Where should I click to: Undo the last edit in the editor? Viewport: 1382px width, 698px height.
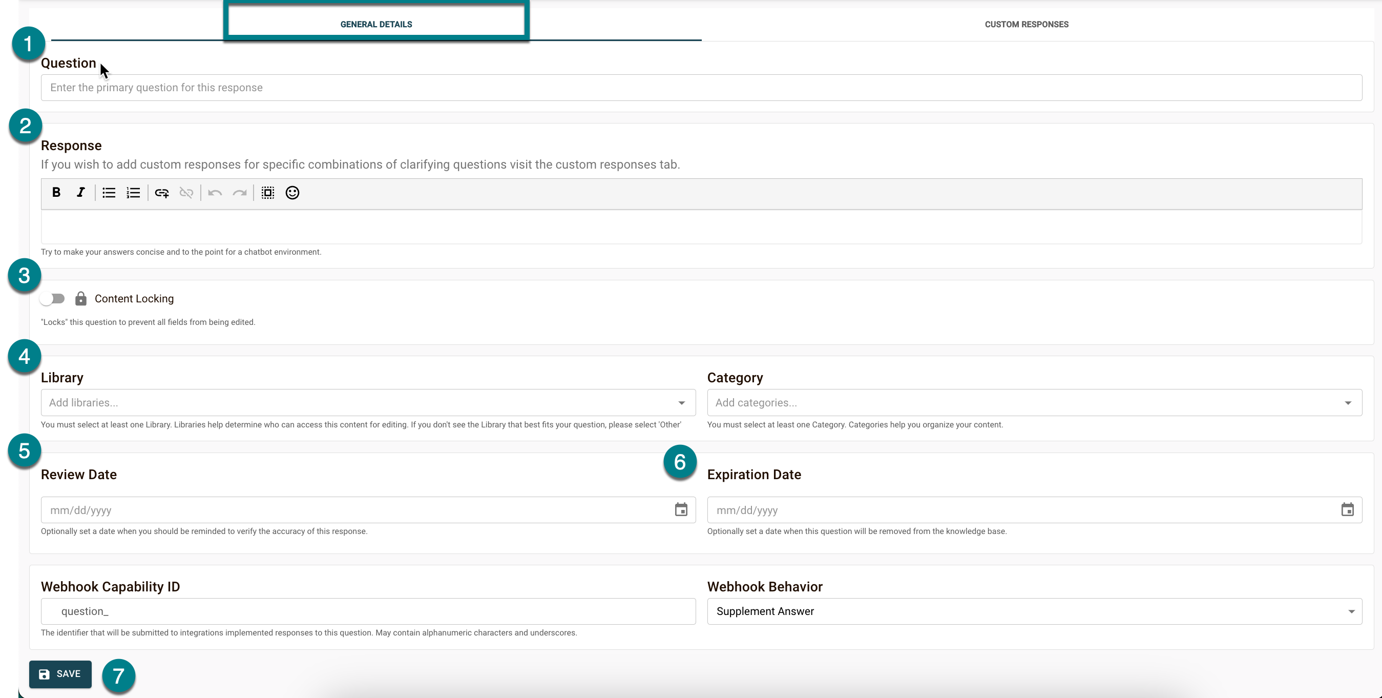(214, 193)
